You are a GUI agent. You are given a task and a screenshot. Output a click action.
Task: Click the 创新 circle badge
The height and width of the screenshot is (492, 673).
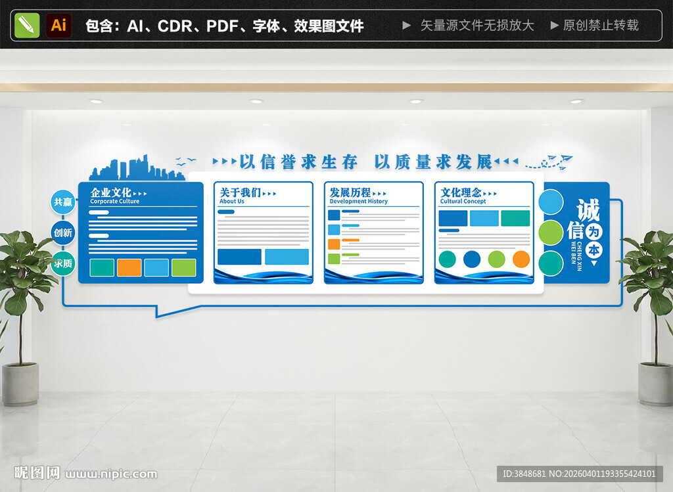click(x=63, y=233)
